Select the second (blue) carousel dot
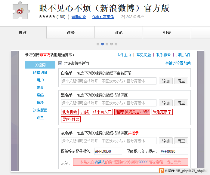The width and height of the screenshot is (210, 175). click(103, 44)
